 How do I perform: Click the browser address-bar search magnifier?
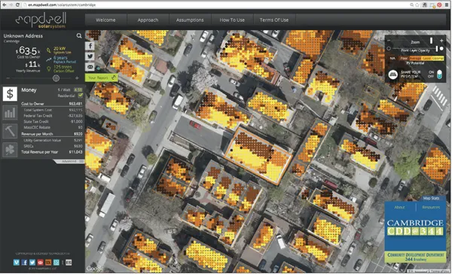tap(412, 5)
